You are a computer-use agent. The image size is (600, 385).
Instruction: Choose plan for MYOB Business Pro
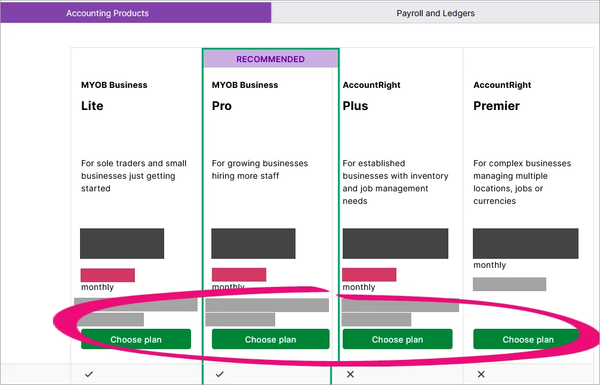pos(270,339)
